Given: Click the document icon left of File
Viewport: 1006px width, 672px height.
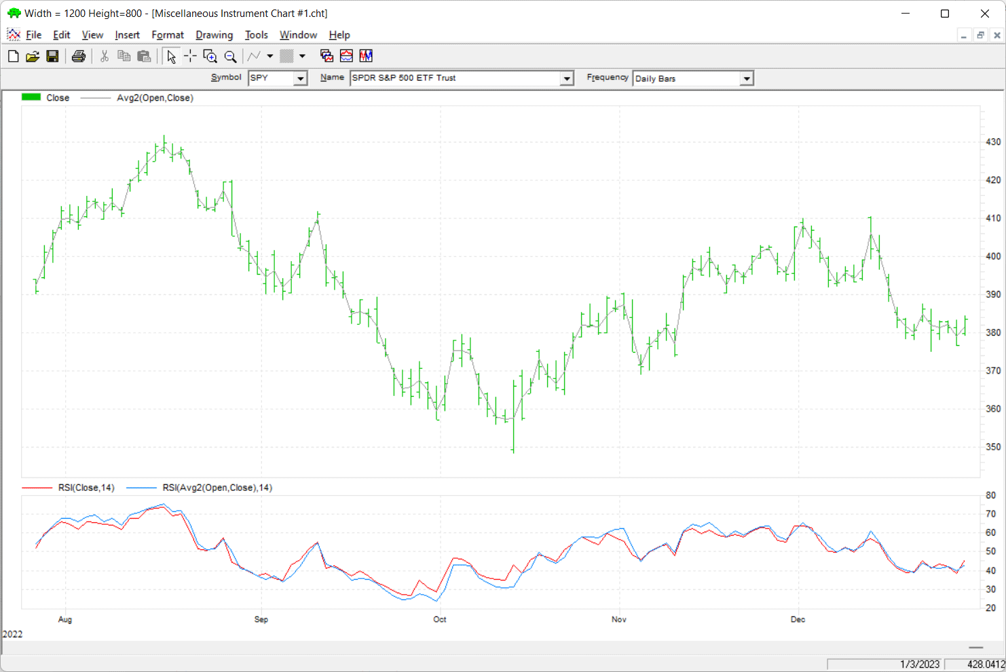Looking at the screenshot, I should pyautogui.click(x=14, y=35).
